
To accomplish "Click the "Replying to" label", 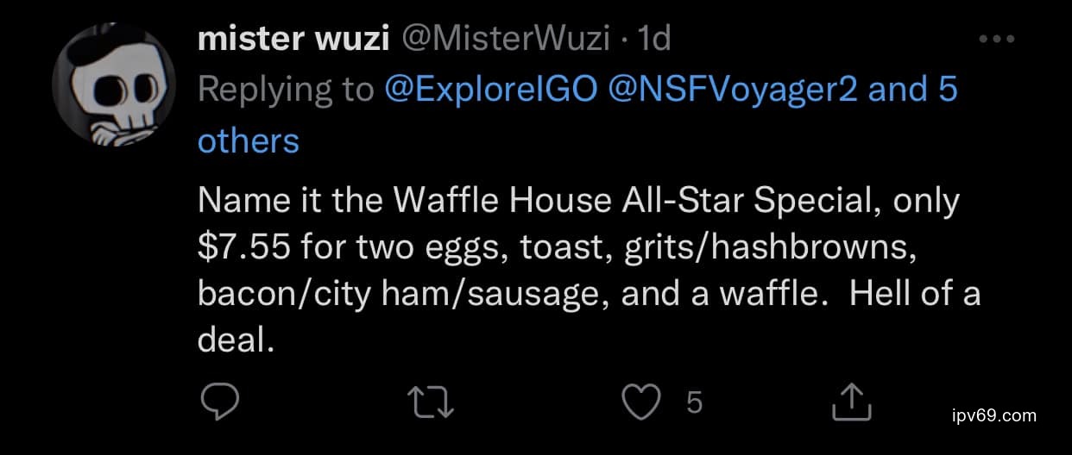I will click(x=286, y=90).
